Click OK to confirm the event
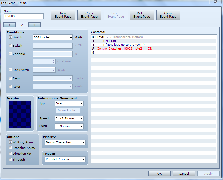Viewport: 223px width, 180px height. 160,174
